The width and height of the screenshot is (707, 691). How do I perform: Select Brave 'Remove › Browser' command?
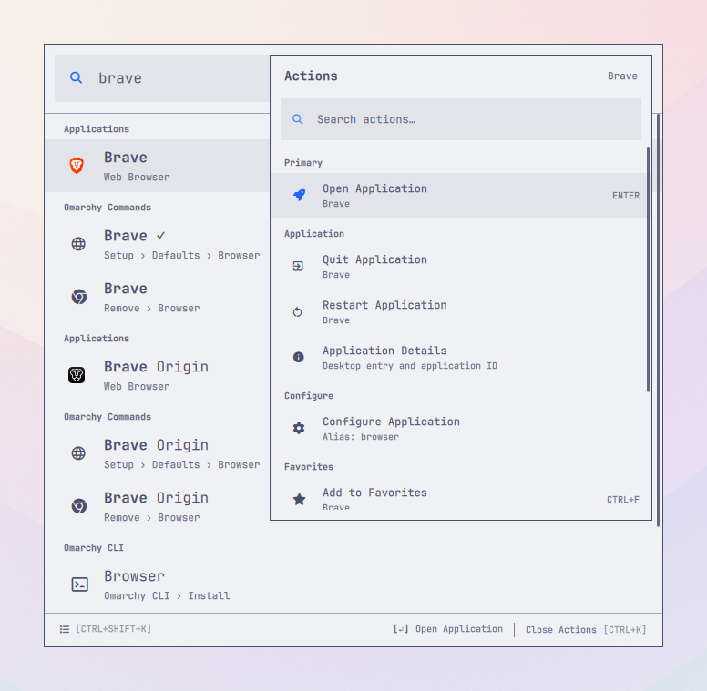coord(158,297)
